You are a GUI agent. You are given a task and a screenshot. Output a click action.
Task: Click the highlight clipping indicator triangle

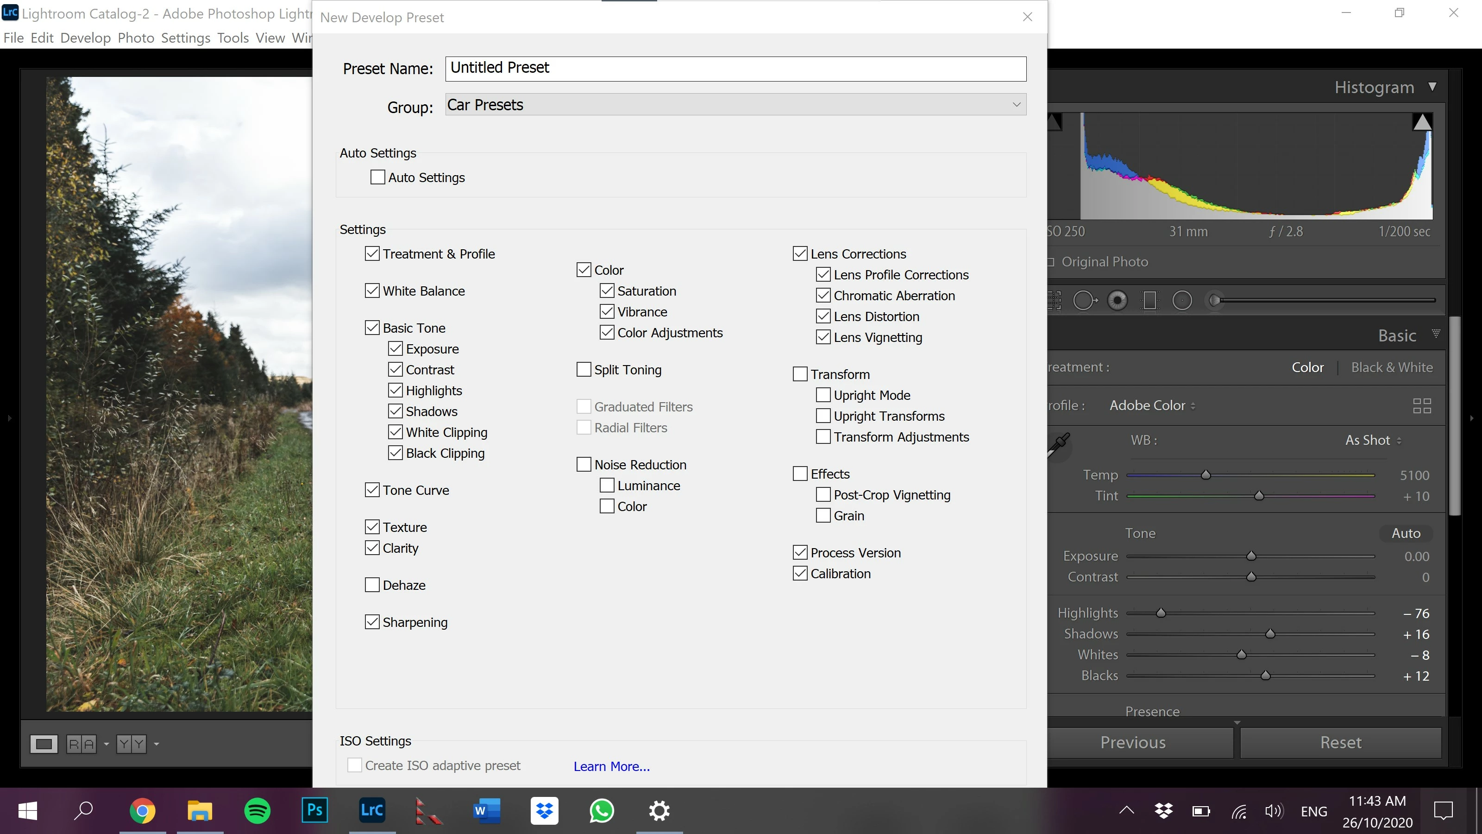coord(1422,122)
